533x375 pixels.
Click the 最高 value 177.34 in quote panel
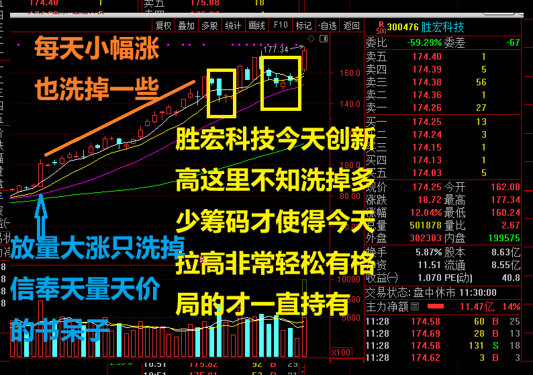click(505, 200)
